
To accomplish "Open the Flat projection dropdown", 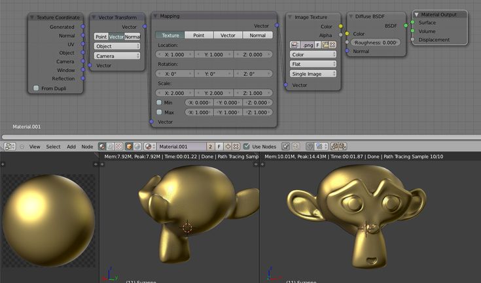I will (x=313, y=64).
